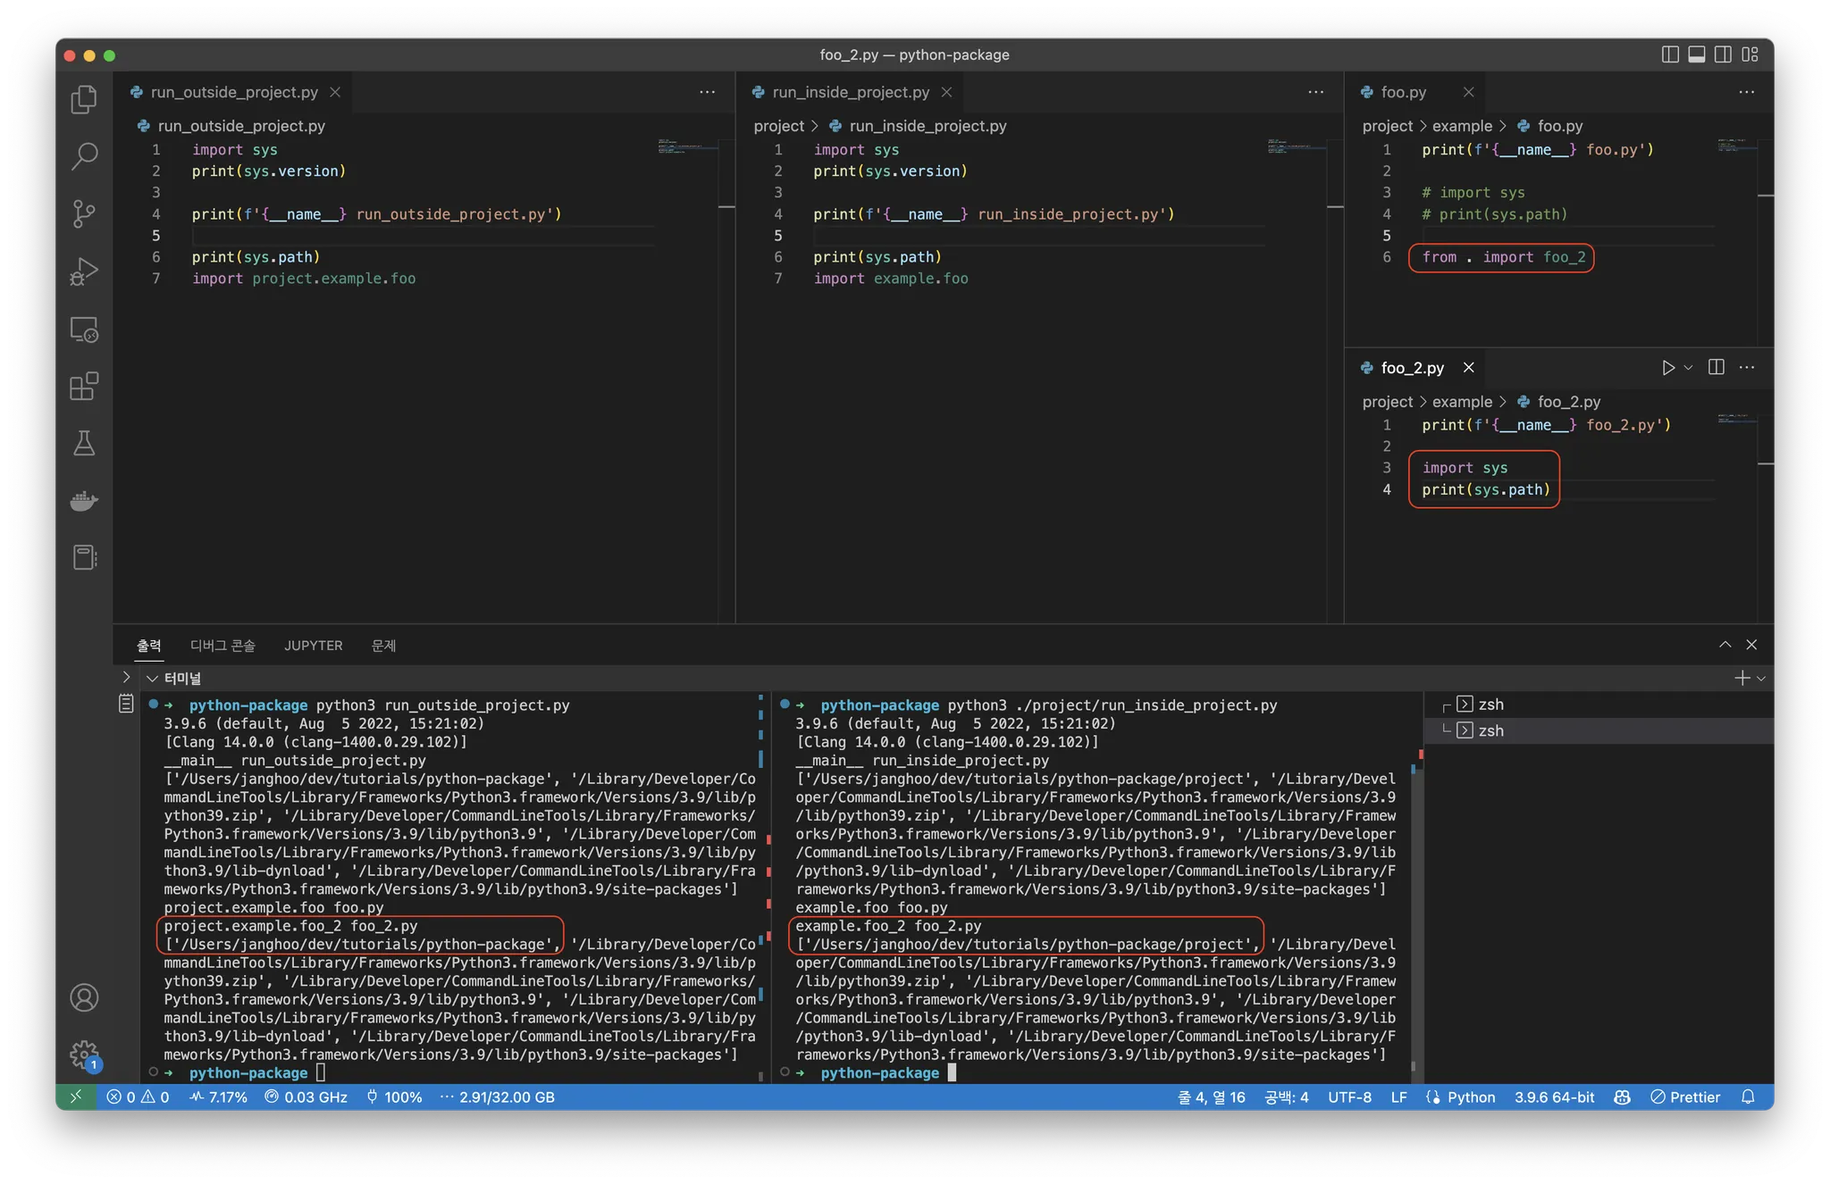Open the Search view icon
The height and width of the screenshot is (1184, 1830).
[x=84, y=156]
